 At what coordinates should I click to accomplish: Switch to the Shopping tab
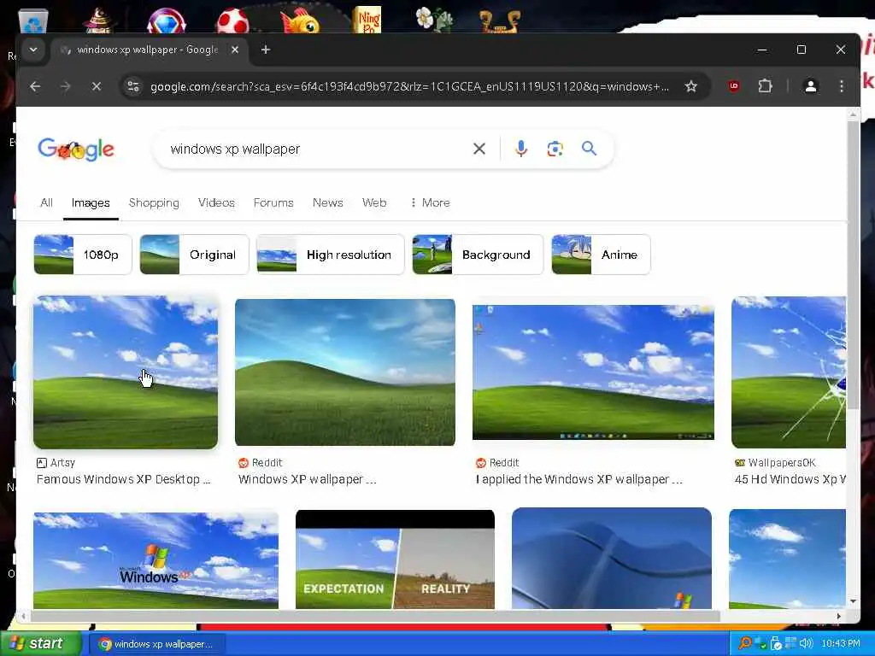click(154, 202)
